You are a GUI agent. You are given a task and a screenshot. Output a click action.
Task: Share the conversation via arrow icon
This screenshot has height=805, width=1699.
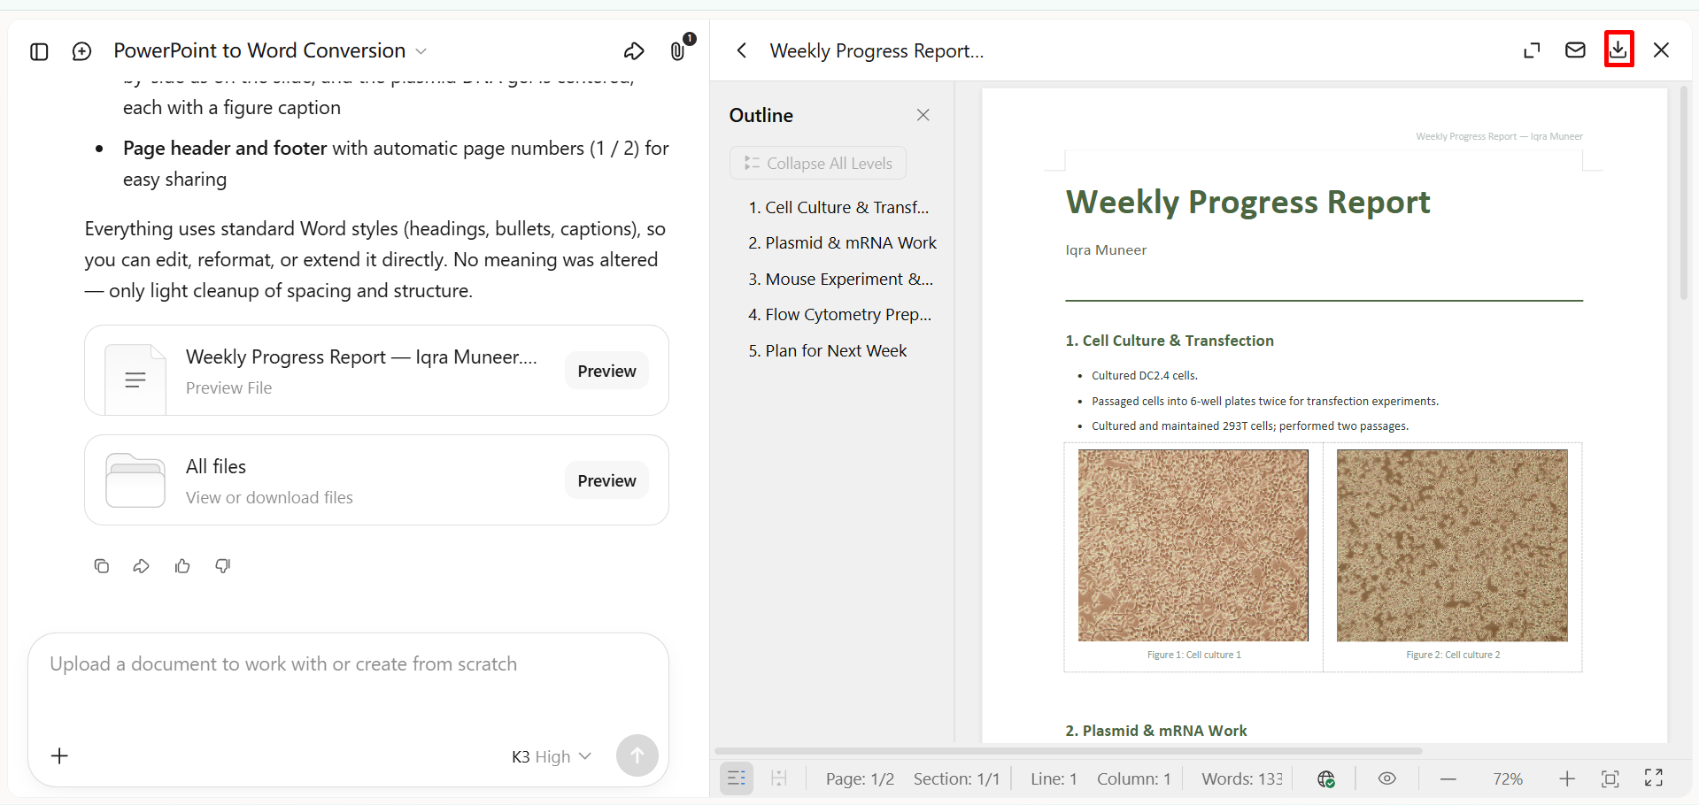coord(634,51)
